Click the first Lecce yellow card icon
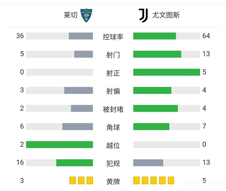The height and width of the screenshot is (191, 226). 73,180
